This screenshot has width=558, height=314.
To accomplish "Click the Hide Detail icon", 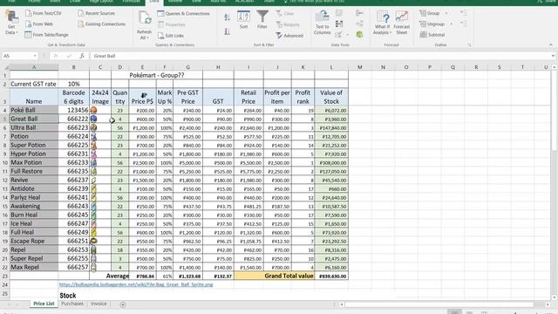I will click(x=463, y=24).
